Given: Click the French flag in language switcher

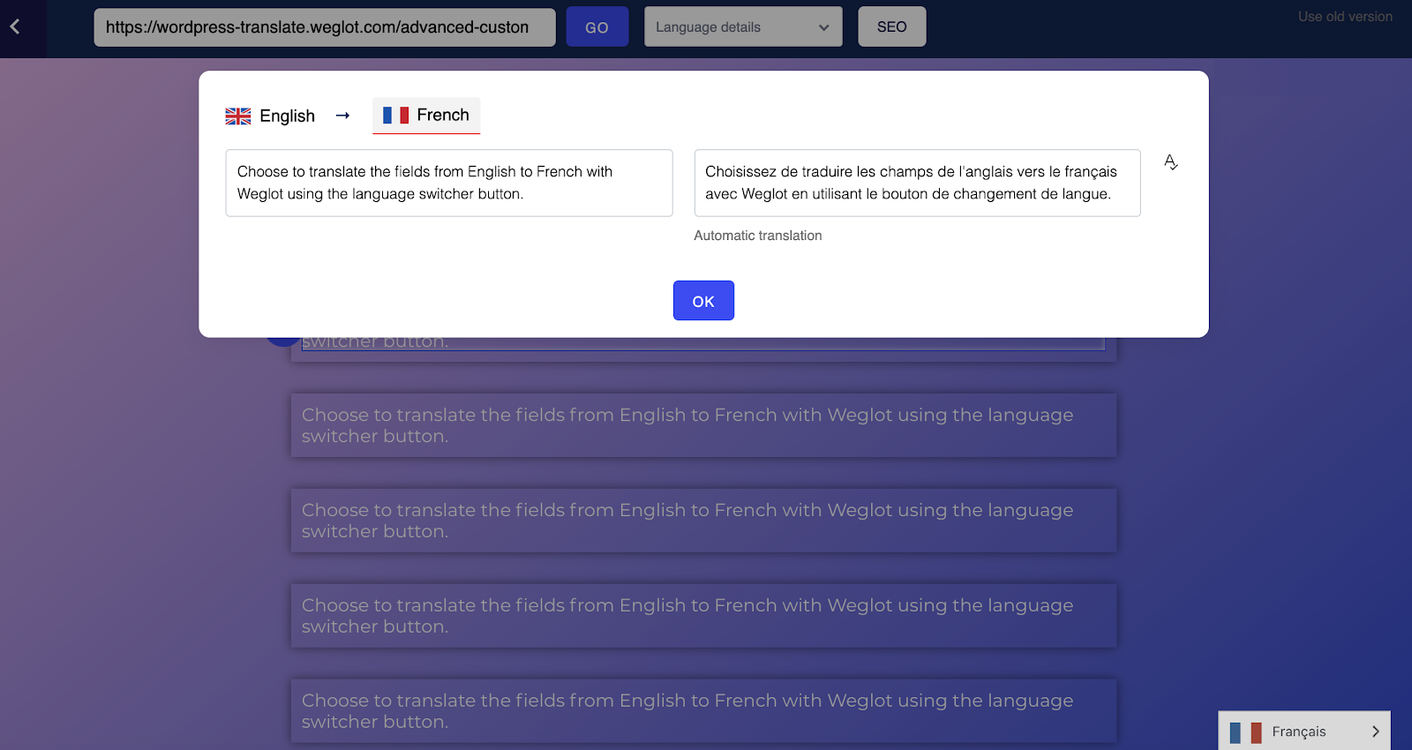Looking at the screenshot, I should 1245,732.
